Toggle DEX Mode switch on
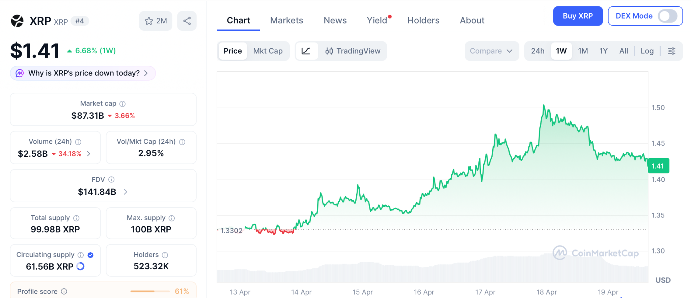The width and height of the screenshot is (691, 298). (x=667, y=16)
